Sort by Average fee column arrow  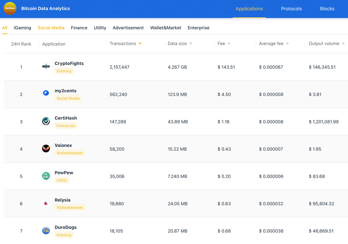tap(287, 44)
